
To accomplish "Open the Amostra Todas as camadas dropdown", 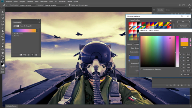I will pos(55,5).
